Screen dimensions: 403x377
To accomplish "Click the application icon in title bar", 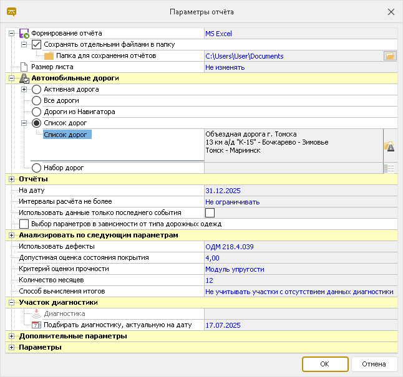I will (x=12, y=12).
